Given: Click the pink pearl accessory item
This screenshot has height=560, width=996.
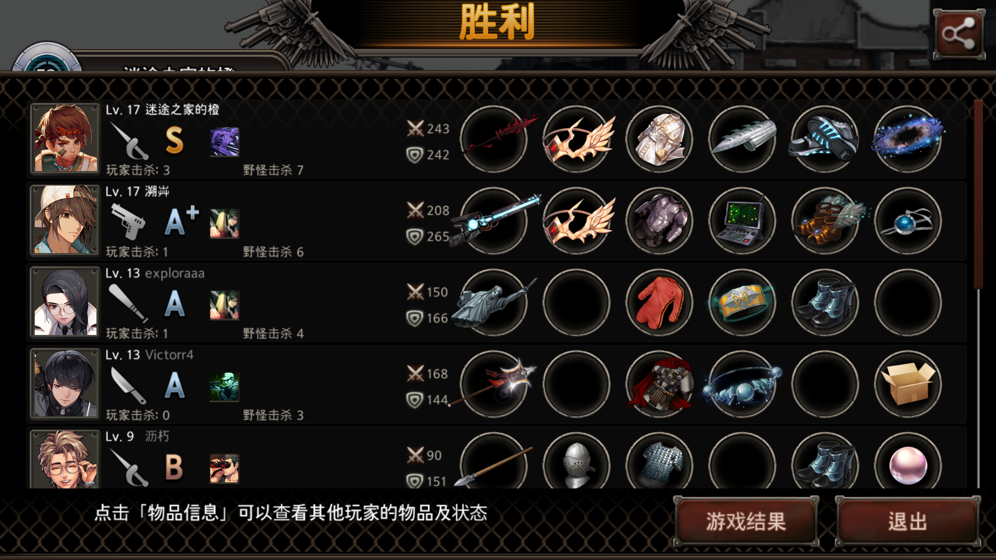Looking at the screenshot, I should tap(908, 463).
